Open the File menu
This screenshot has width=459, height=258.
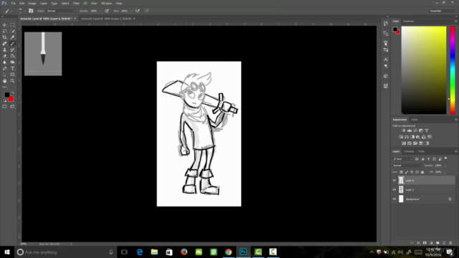click(x=13, y=3)
